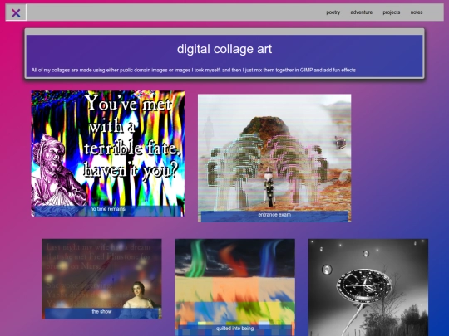
Task: Open the poetry menu item
Action: pos(333,12)
